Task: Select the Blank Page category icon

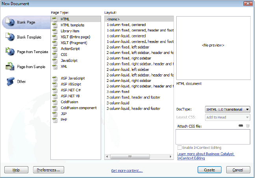Action: click(x=10, y=22)
